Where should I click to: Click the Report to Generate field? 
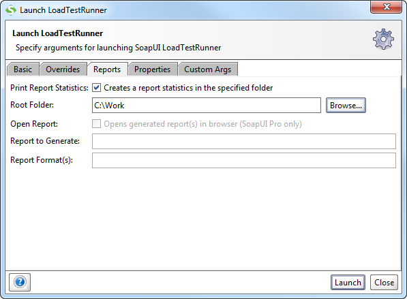pos(244,142)
